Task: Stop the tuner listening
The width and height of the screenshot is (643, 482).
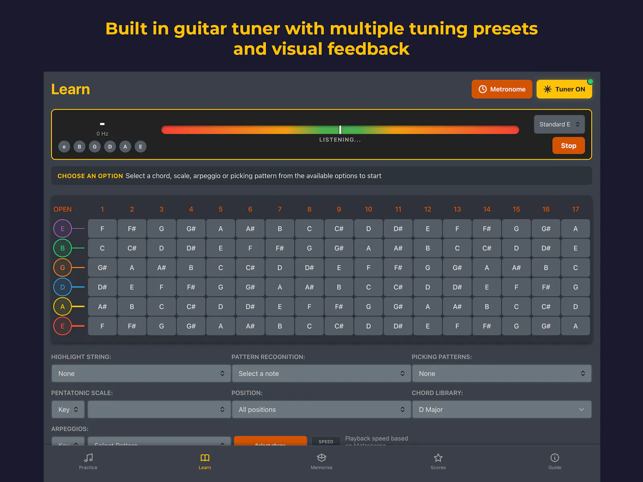Action: [x=568, y=146]
